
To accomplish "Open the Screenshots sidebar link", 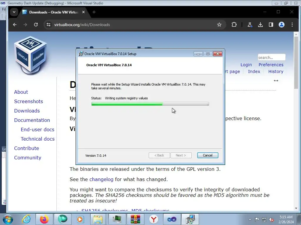I will coord(29,101).
